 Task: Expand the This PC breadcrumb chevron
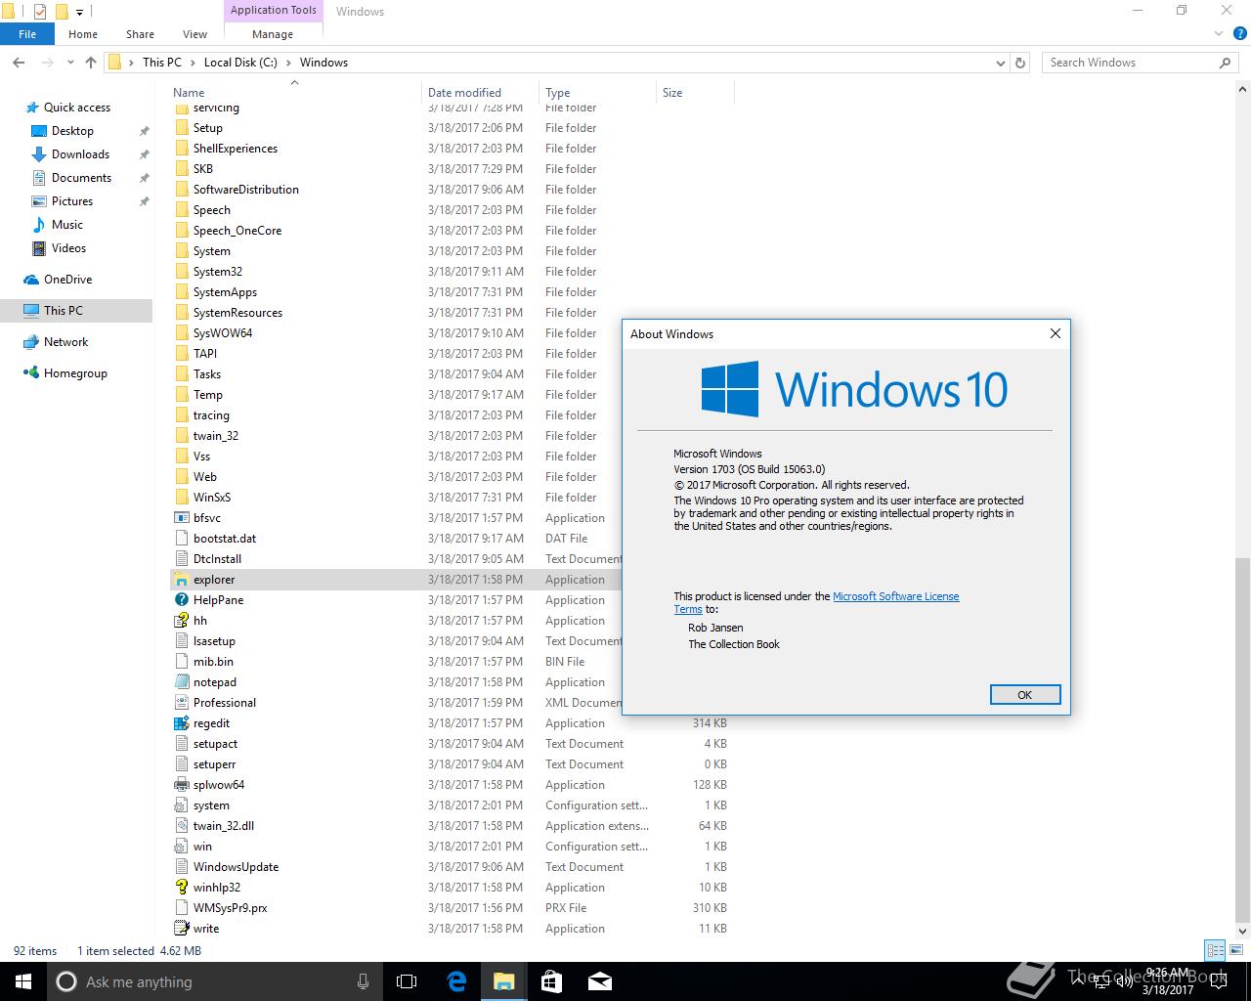[192, 63]
